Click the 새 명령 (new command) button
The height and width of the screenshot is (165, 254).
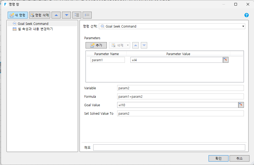coord(18,15)
